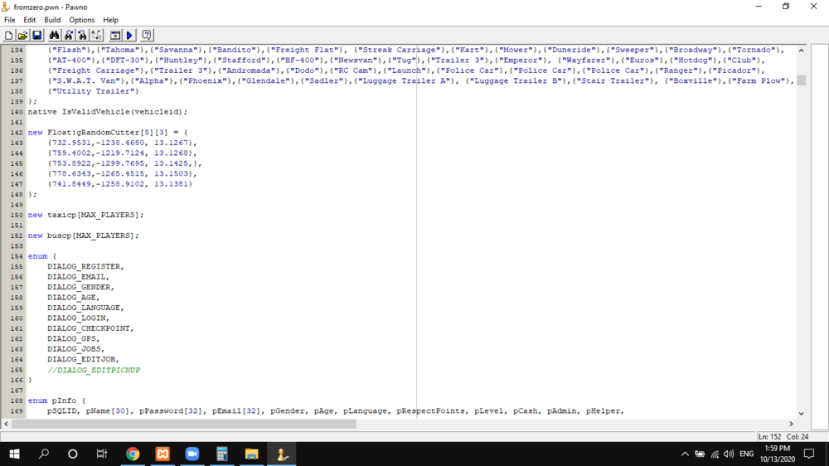Click DIALOG_AGE enum entry
The width and height of the screenshot is (829, 466).
pos(73,298)
